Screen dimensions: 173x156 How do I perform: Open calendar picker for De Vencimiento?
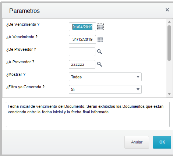(100, 27)
